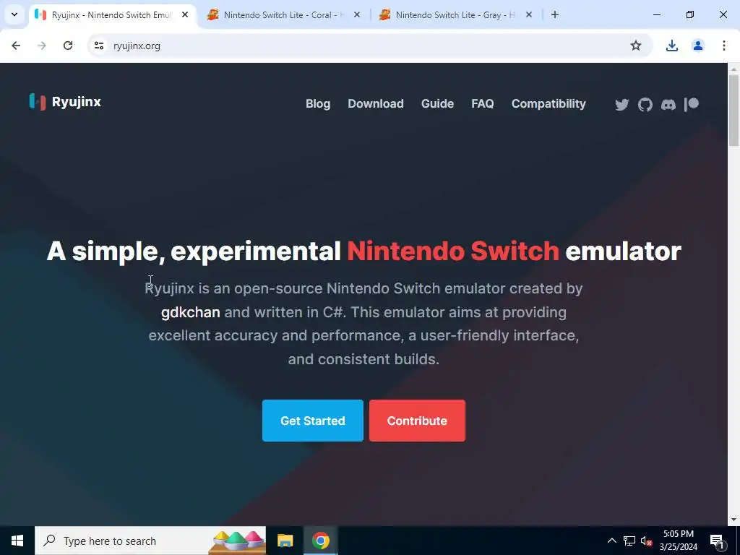Open the Compatibility nav item
Viewport: 740px width, 555px height.
(x=548, y=104)
